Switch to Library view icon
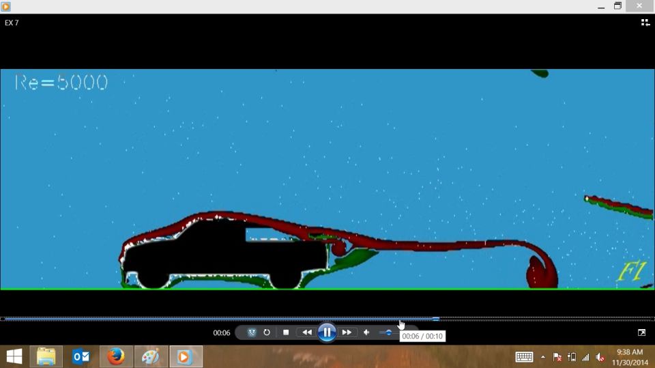This screenshot has height=368, width=655. [645, 23]
